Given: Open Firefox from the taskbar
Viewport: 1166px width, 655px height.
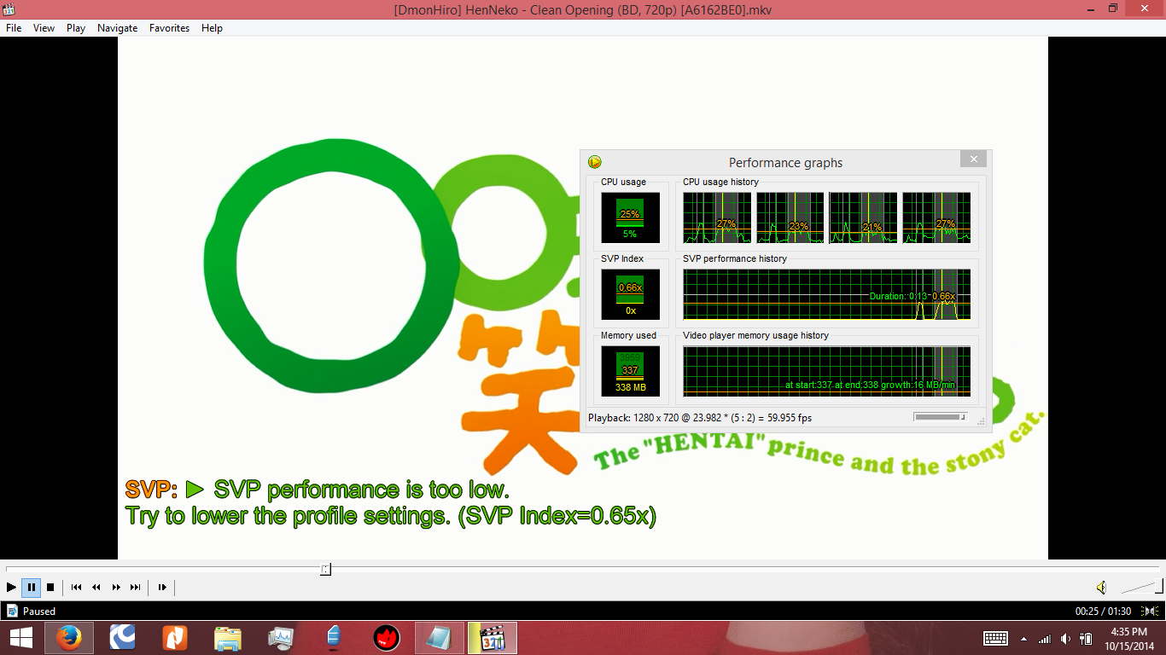Looking at the screenshot, I should [69, 638].
